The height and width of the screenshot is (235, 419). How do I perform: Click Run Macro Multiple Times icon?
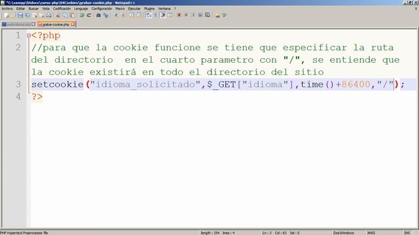coord(200,15)
